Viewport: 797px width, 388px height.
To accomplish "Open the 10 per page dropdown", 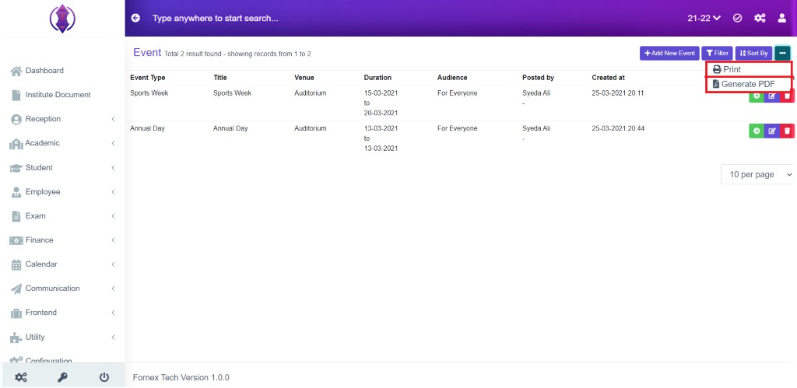I will (x=758, y=174).
